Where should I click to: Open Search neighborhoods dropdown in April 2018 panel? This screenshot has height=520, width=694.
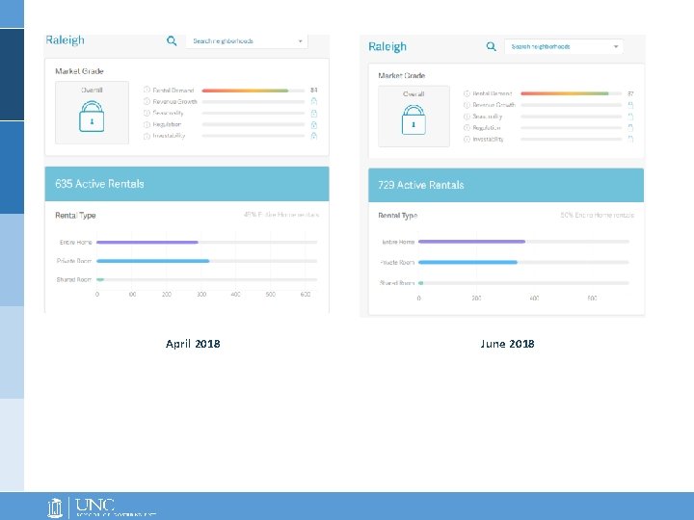click(247, 41)
